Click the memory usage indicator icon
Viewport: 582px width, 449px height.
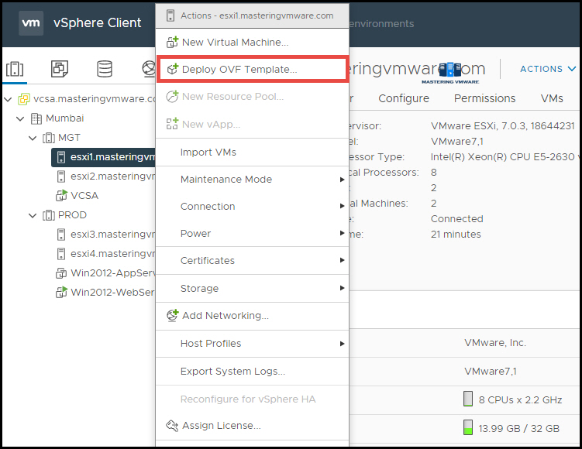[x=468, y=427]
